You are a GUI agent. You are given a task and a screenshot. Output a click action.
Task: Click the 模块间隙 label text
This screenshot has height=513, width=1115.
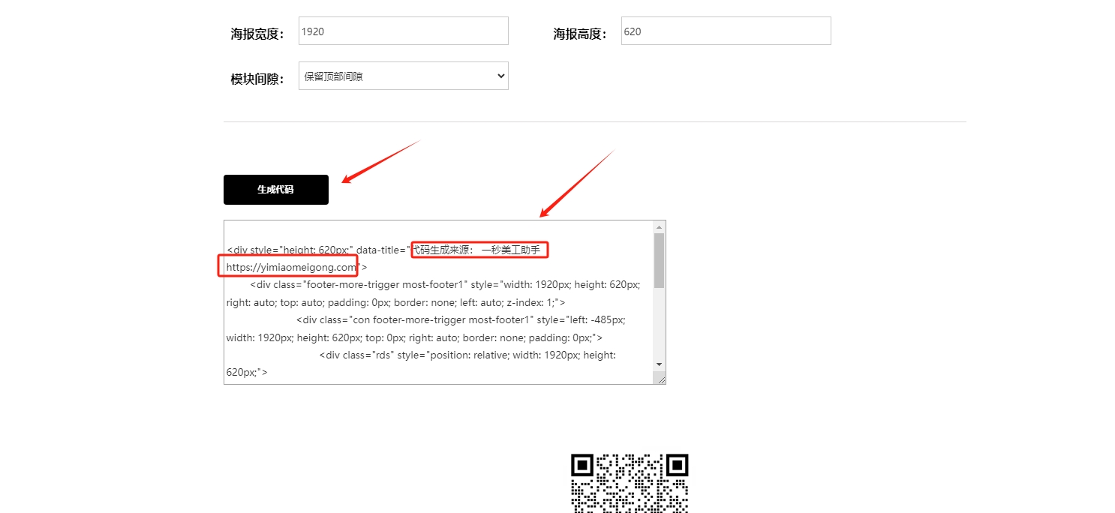[x=257, y=79]
